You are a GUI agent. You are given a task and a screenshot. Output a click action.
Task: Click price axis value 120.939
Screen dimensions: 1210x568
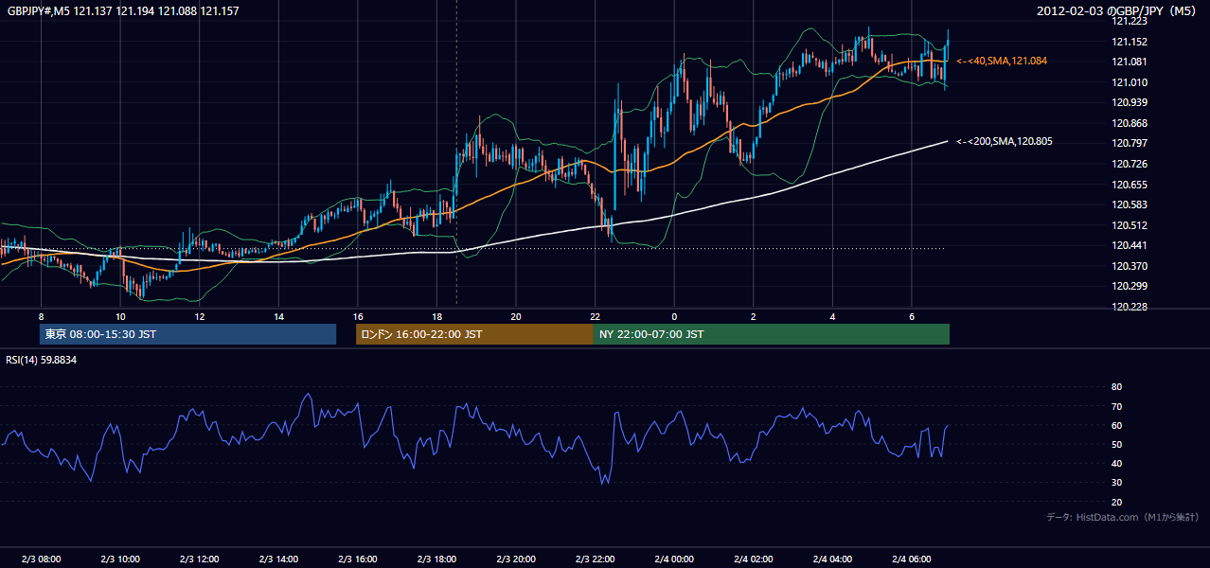(x=1130, y=102)
